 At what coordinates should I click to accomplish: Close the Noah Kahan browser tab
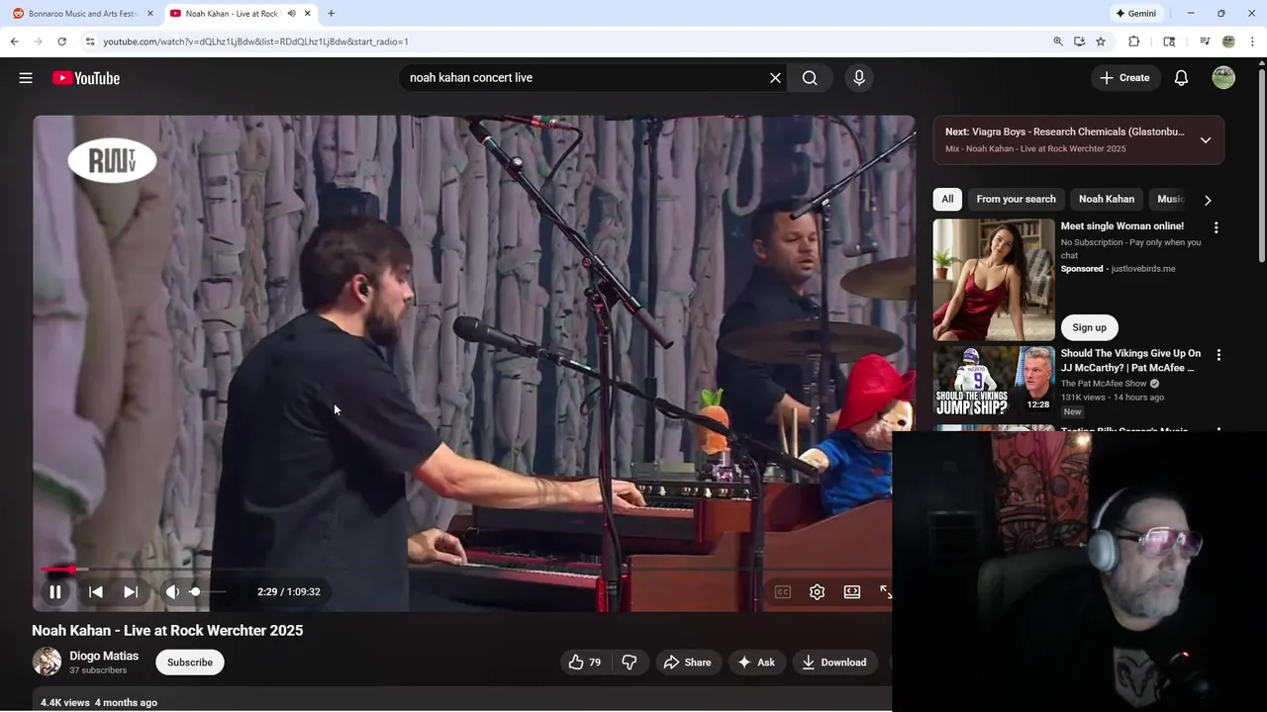308,14
